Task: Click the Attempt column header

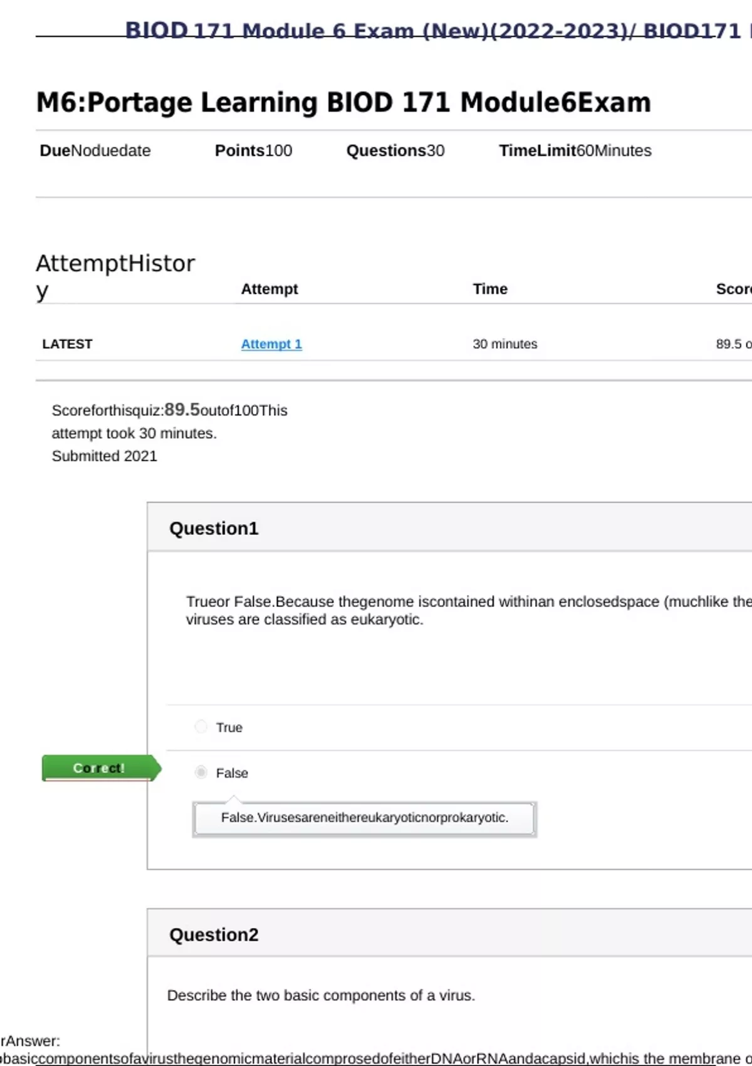Action: [x=269, y=289]
